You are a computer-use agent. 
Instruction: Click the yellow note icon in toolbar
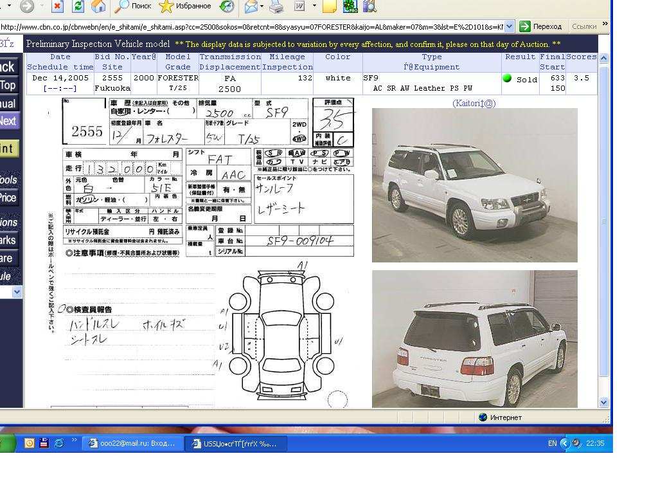point(330,6)
